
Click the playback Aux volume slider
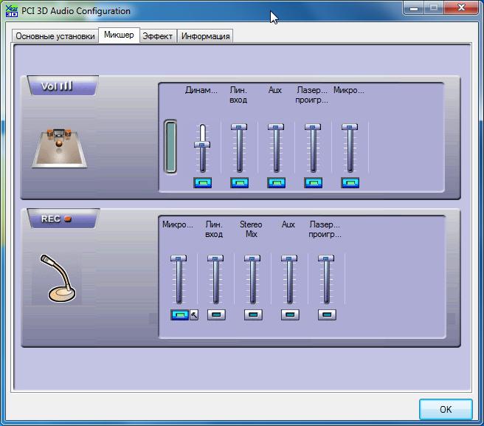coord(276,148)
